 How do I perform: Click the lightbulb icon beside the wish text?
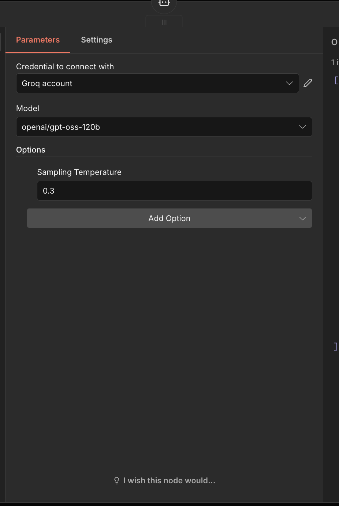pos(116,480)
